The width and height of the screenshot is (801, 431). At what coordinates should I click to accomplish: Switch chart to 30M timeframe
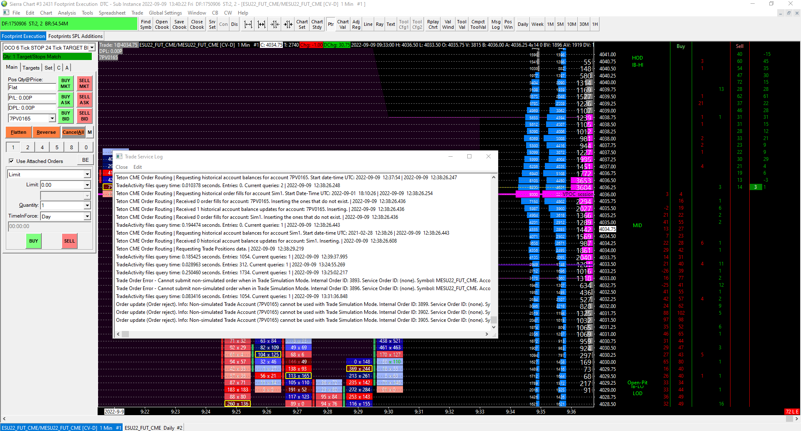point(584,24)
